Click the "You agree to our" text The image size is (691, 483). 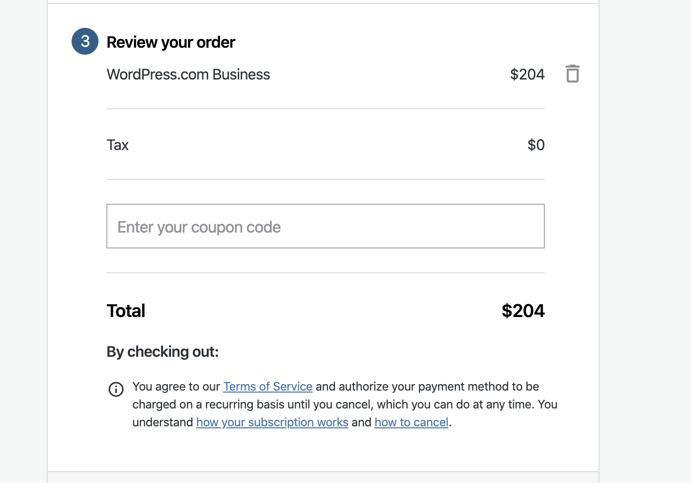(x=176, y=387)
